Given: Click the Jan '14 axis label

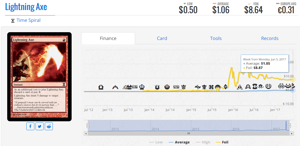Looking at the screenshot, I should tap(149, 110).
